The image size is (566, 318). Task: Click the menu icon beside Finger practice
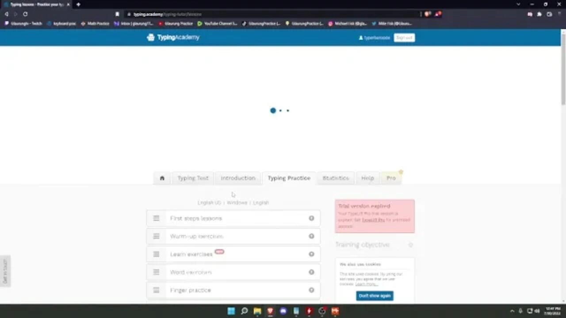[156, 290]
